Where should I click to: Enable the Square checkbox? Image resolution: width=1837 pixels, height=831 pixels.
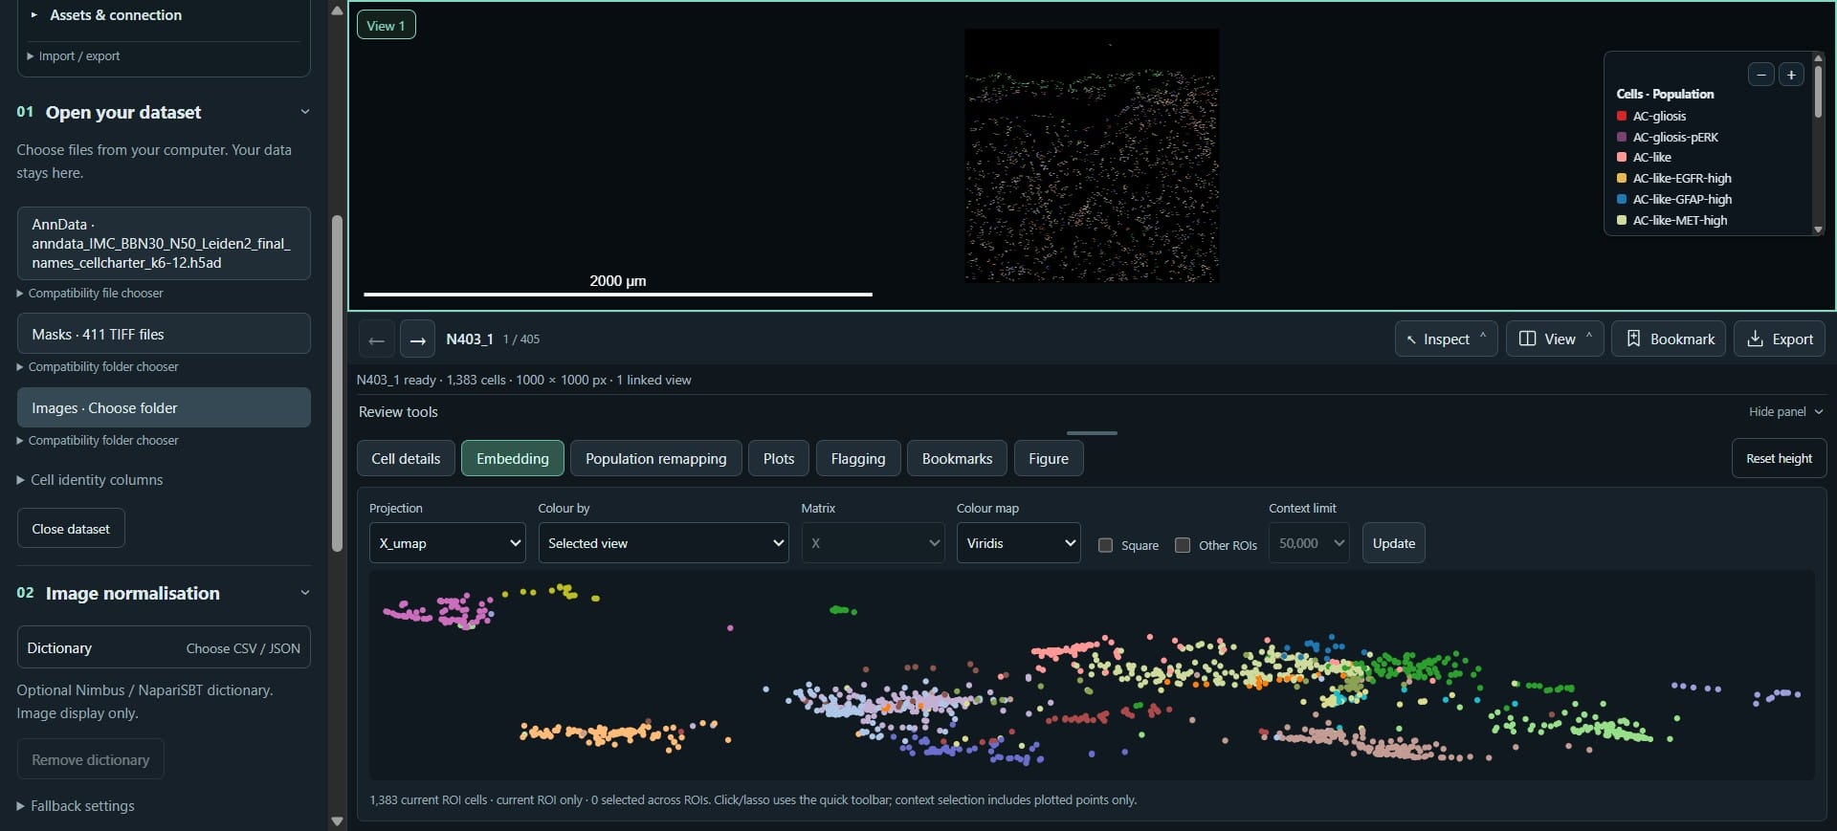(1105, 545)
